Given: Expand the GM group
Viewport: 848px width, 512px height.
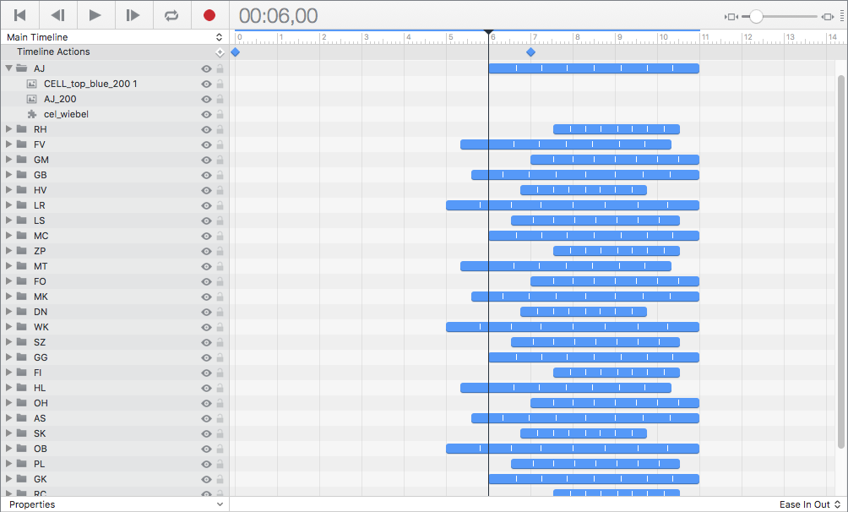Looking at the screenshot, I should pyautogui.click(x=8, y=159).
